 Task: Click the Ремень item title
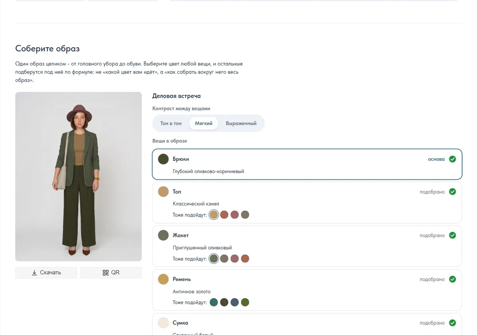tap(182, 279)
